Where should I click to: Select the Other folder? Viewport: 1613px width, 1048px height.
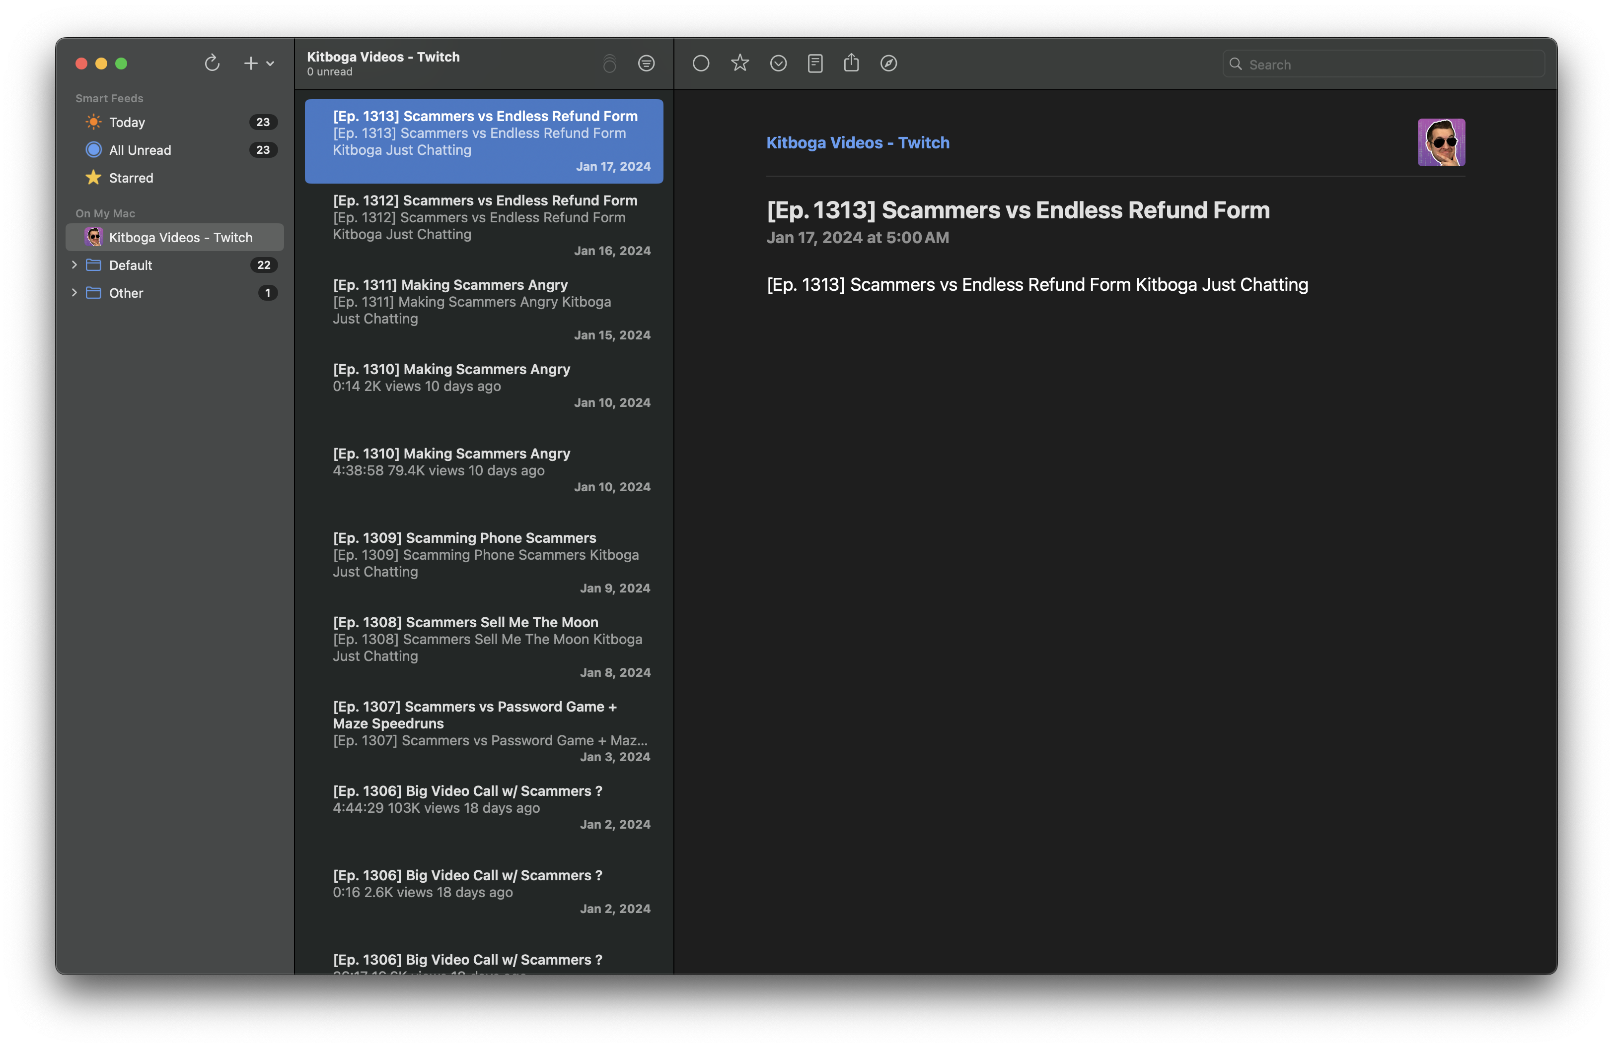175,292
